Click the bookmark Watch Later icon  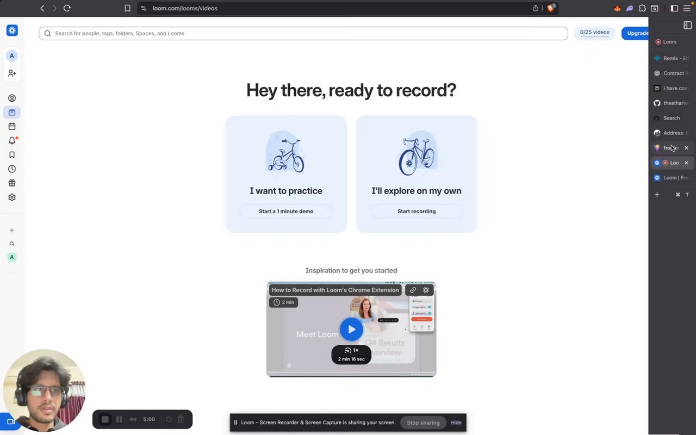(x=12, y=155)
